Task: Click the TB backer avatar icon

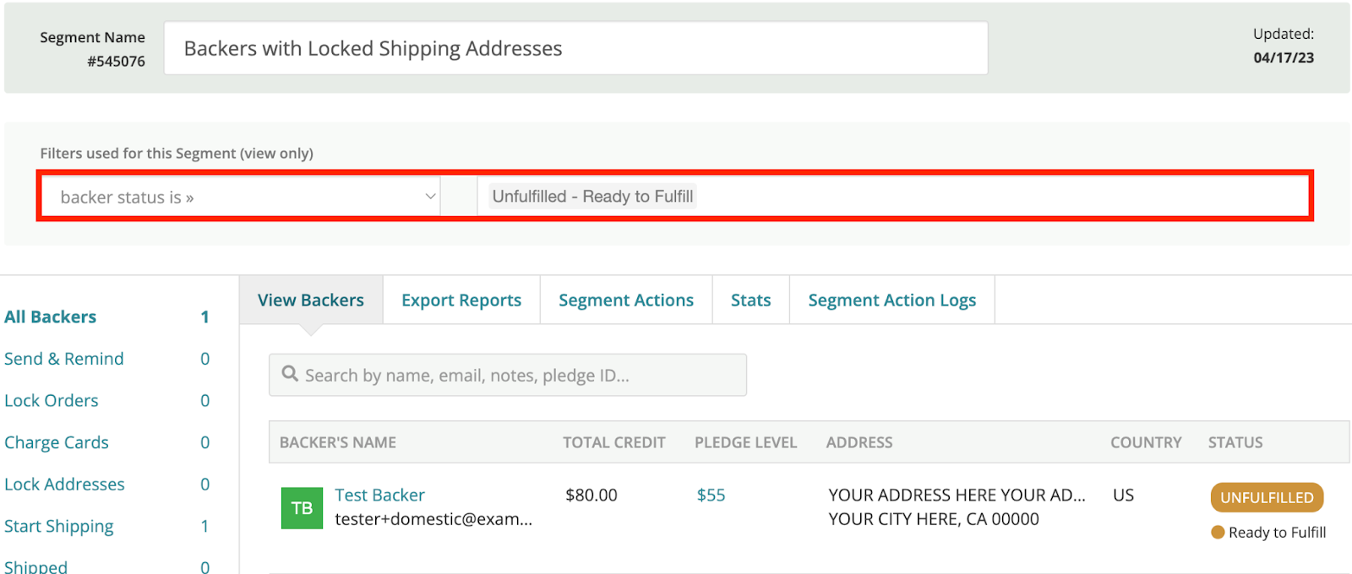Action: pos(302,508)
